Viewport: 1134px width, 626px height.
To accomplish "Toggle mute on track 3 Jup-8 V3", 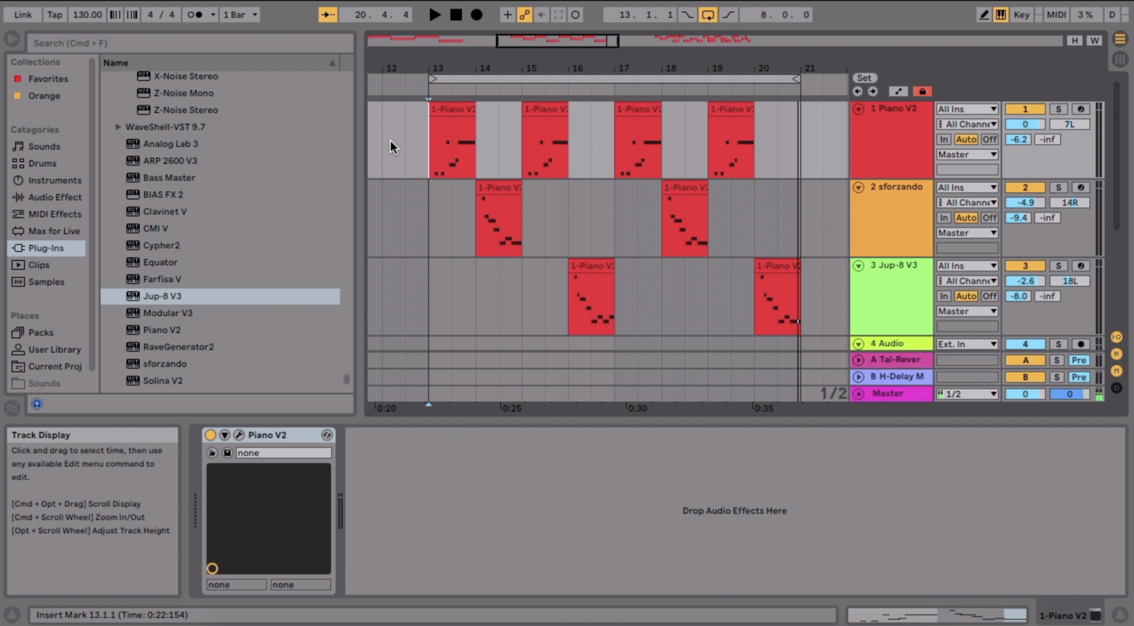I will pos(1025,265).
